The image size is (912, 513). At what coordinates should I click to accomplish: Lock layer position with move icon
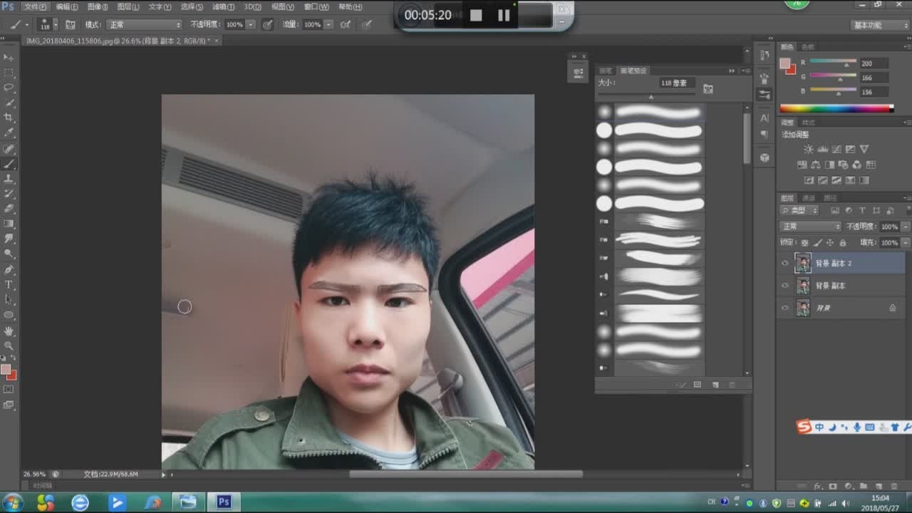[830, 243]
